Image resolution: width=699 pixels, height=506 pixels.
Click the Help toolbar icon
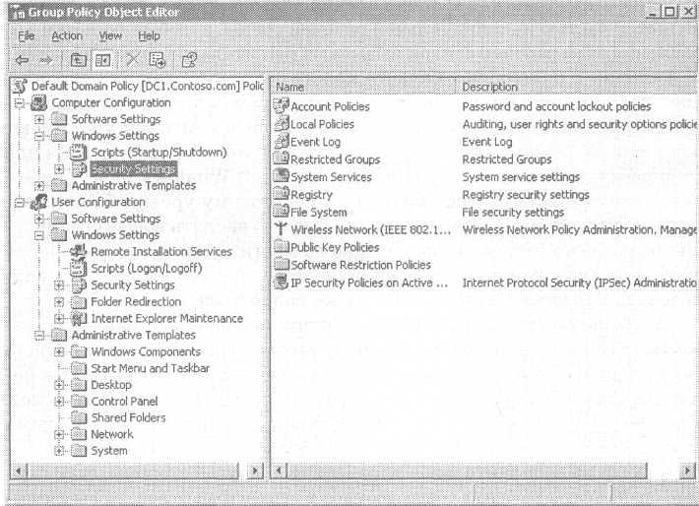189,60
